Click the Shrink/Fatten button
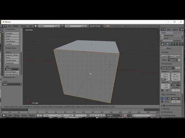 point(12,41)
